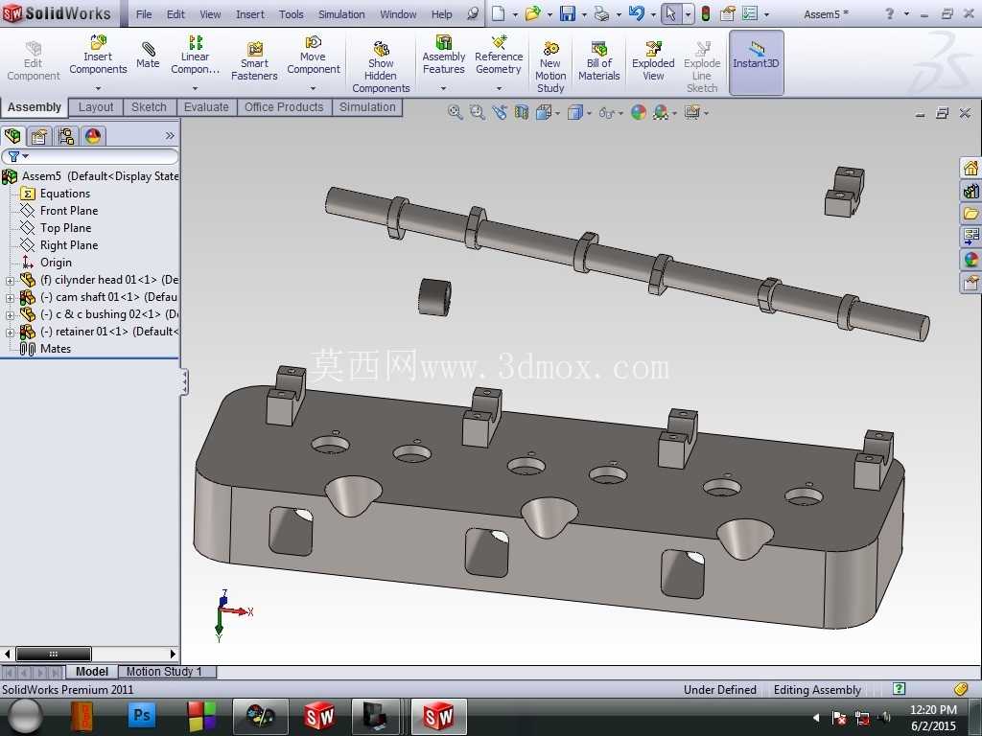Collapse the feature tree panel handle
The width and height of the screenshot is (982, 736).
184,381
